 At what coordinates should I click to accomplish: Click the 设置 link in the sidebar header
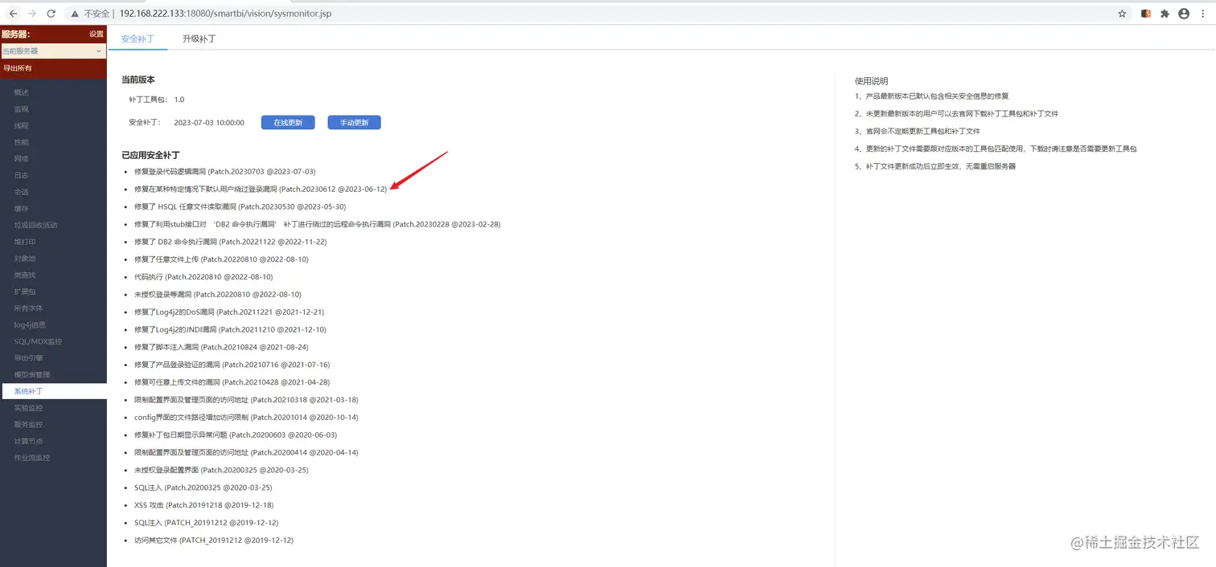coord(97,34)
